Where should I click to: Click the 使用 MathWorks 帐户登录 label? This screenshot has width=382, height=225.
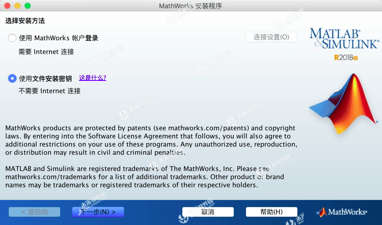point(59,38)
